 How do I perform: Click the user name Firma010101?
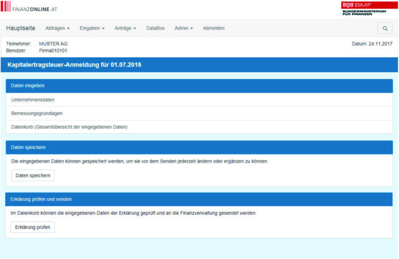click(x=53, y=50)
